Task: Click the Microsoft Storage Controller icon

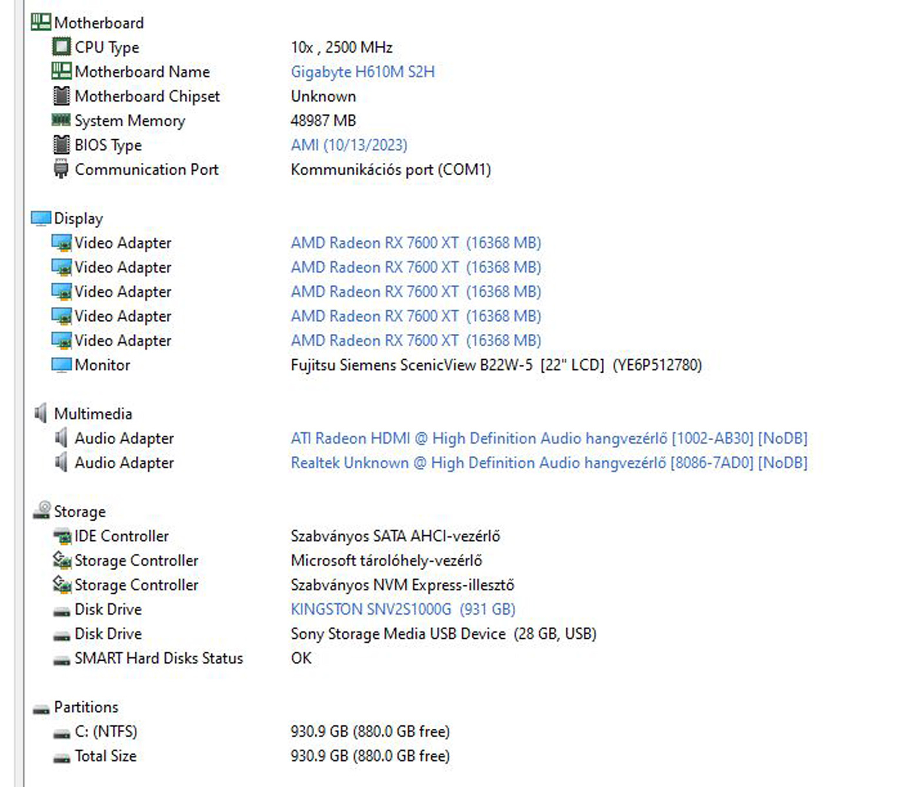Action: coord(62,560)
